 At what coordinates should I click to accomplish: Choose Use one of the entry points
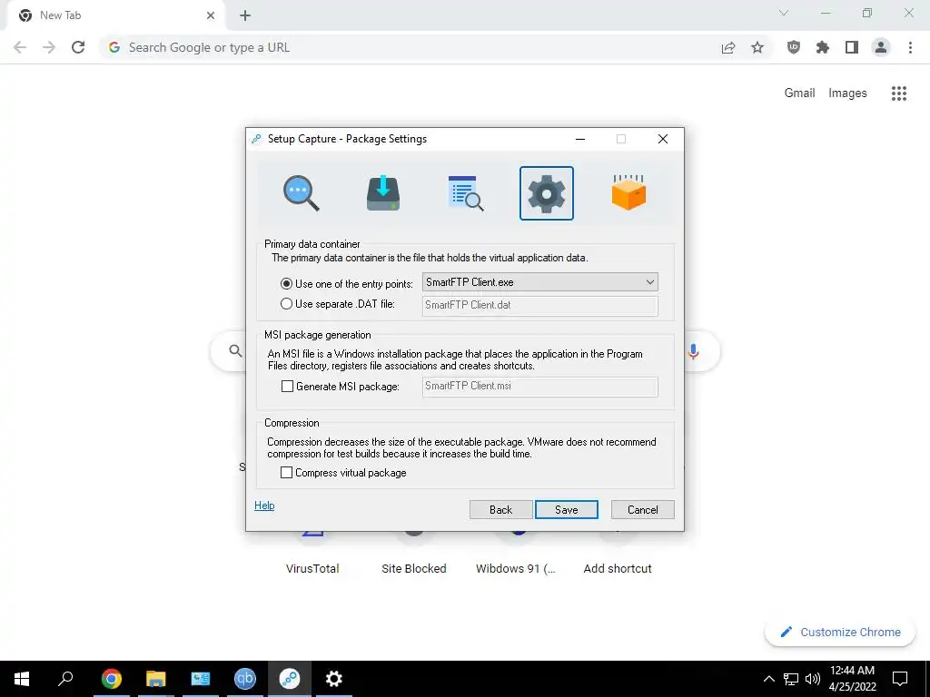pyautogui.click(x=346, y=284)
